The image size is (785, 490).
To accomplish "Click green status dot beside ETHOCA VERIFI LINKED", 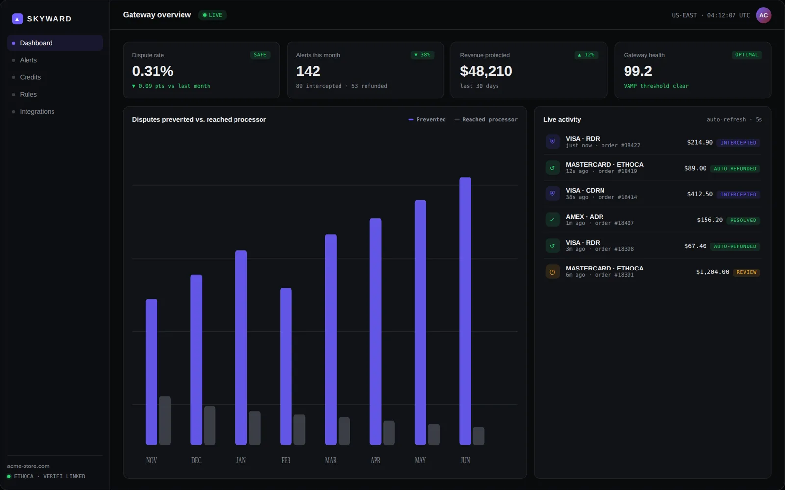I will [9, 476].
